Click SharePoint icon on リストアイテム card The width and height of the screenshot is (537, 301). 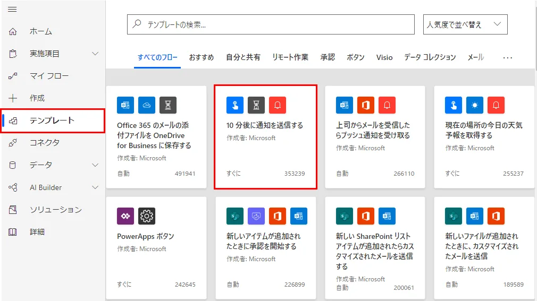pos(345,216)
